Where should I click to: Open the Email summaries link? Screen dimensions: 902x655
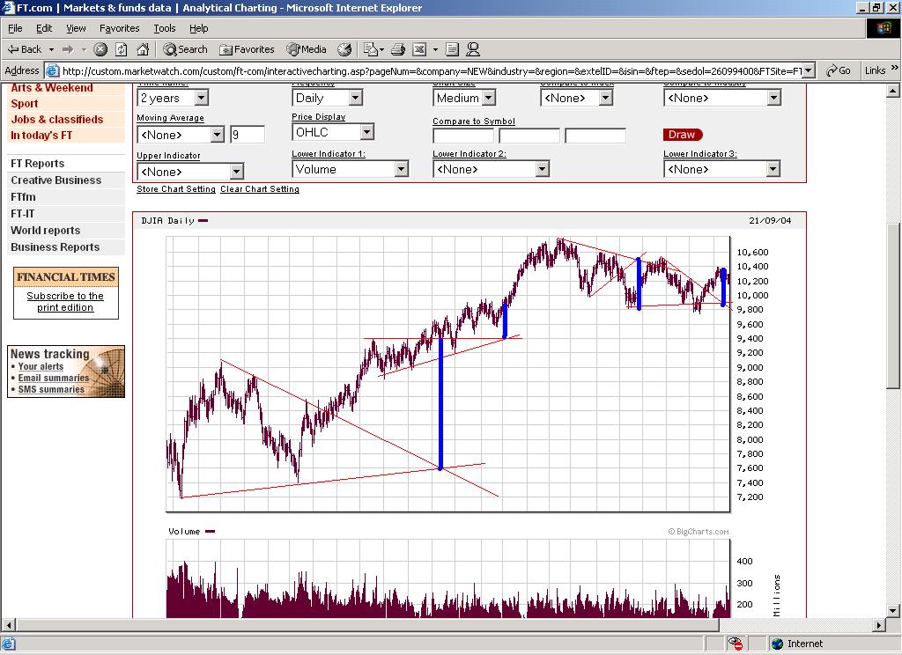click(x=54, y=378)
